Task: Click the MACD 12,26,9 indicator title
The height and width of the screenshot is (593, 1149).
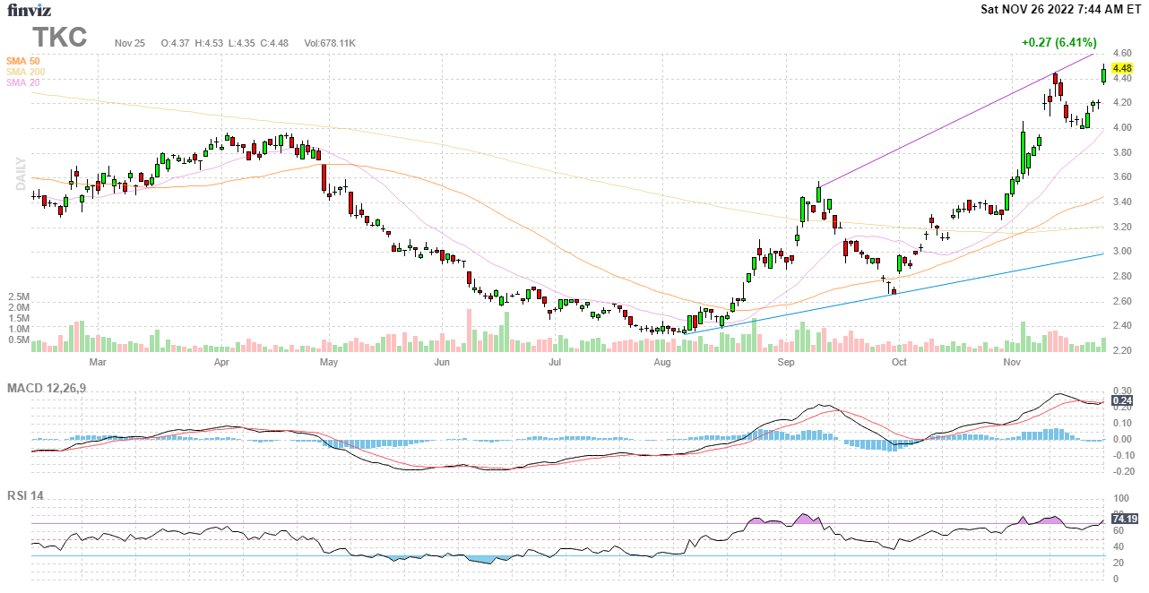Action: coord(53,388)
